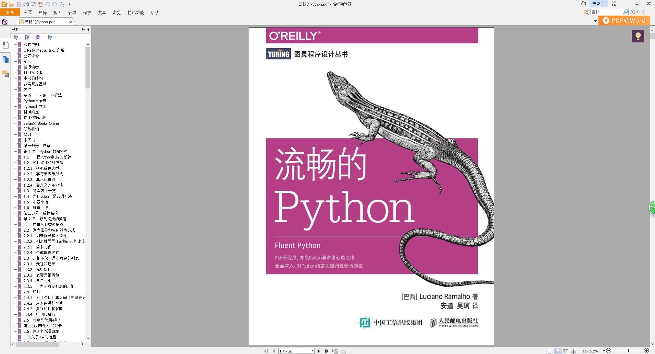Click bookmark panel scroll down arrow
This screenshot has width=655, height=354.
(x=88, y=339)
